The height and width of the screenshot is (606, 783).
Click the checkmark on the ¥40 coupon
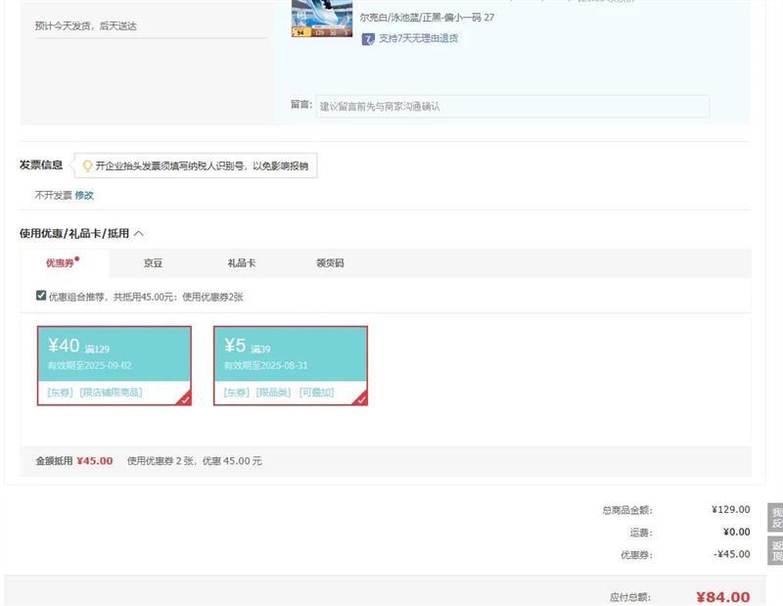tap(185, 398)
